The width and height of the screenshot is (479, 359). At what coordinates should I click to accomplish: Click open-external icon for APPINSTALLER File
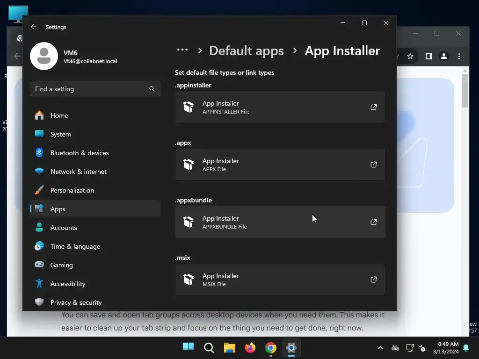coord(374,107)
